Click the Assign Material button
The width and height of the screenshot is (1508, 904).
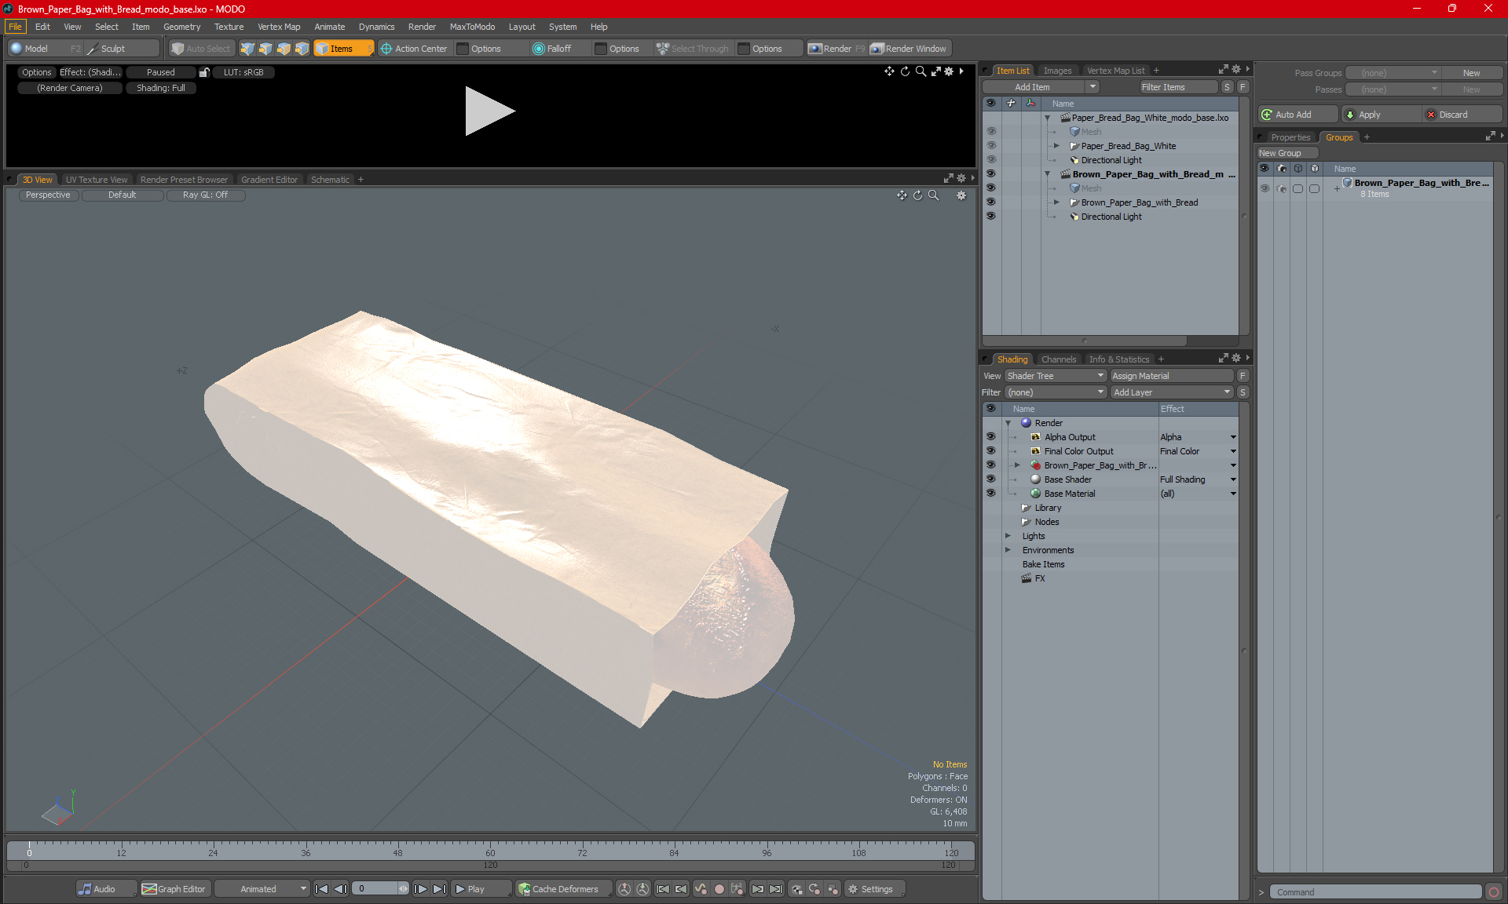pos(1171,376)
